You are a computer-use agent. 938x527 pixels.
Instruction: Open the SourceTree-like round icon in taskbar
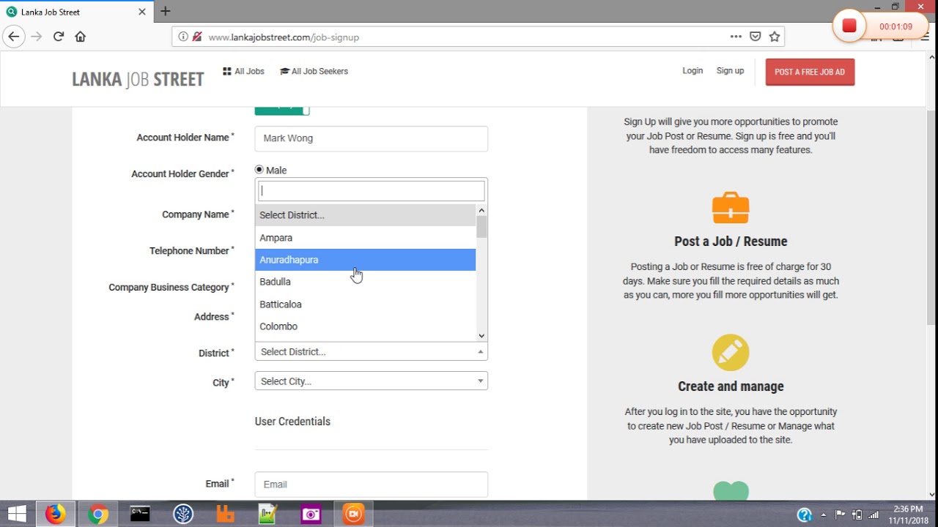pos(183,515)
